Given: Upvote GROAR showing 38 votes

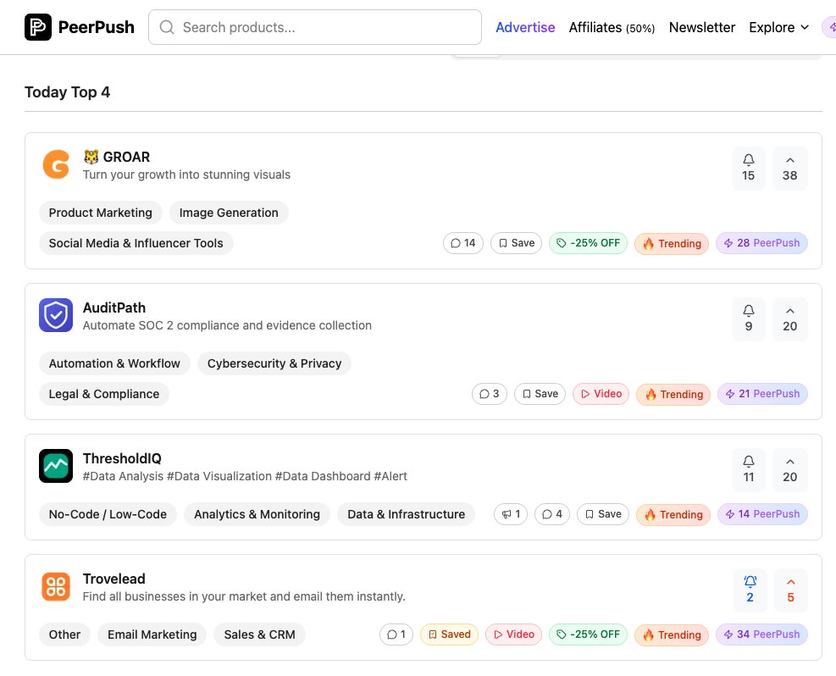Looking at the screenshot, I should pos(789,168).
